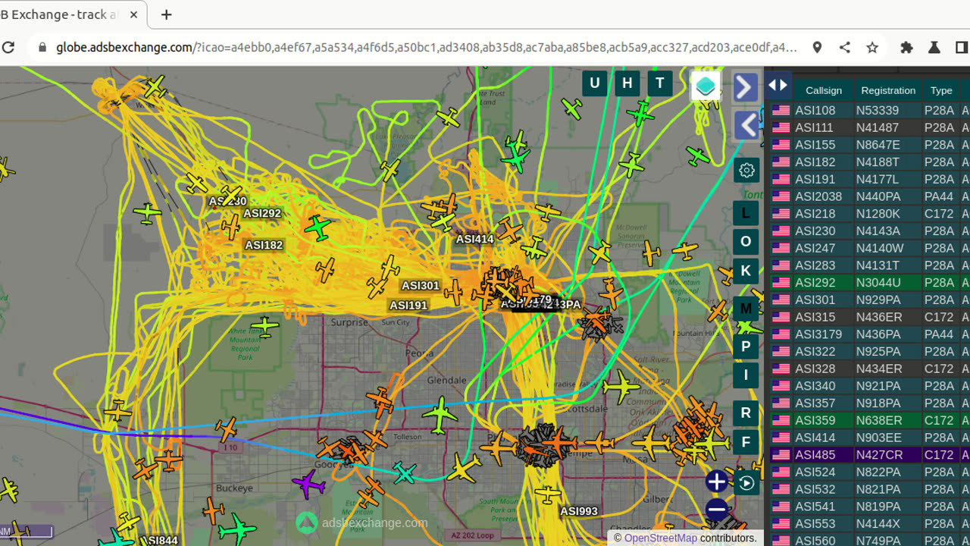Open map settings gear
This screenshot has height=546, width=970.
tap(746, 170)
